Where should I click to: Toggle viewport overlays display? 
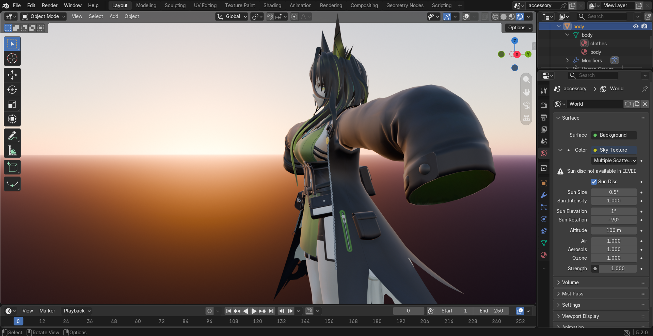tap(466, 16)
